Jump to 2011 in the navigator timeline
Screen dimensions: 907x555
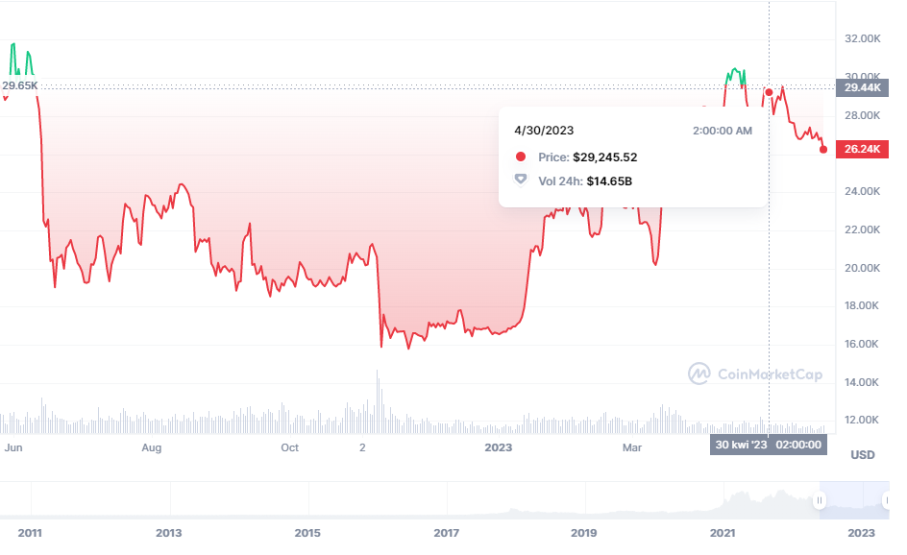click(x=30, y=532)
